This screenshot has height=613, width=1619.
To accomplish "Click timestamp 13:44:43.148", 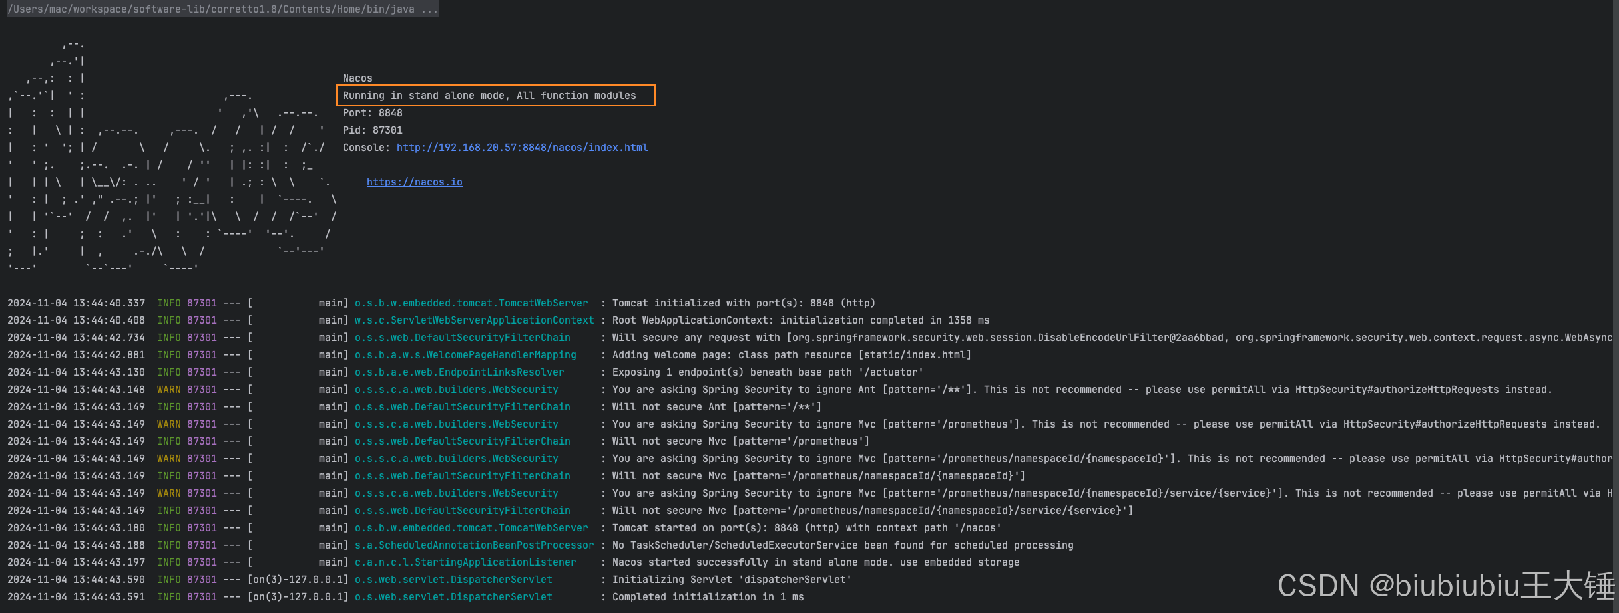I will point(109,390).
